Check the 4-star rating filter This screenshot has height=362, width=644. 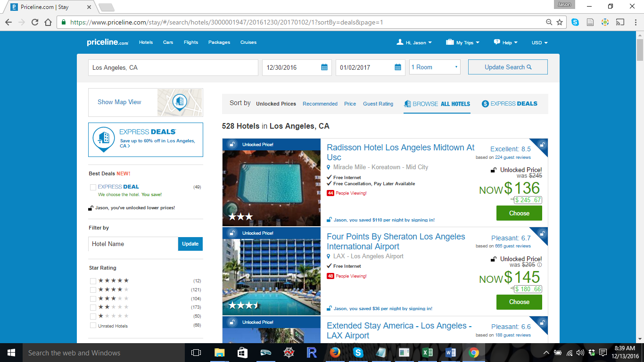tap(93, 290)
